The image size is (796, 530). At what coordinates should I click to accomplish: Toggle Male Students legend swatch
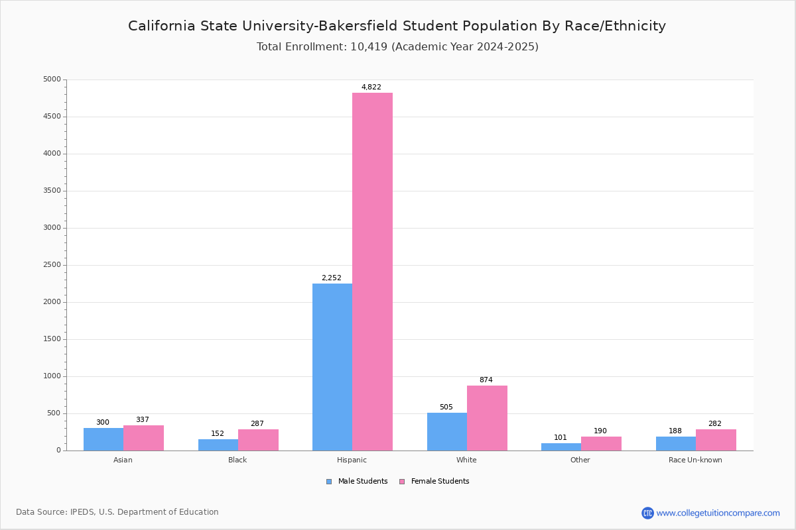[329, 482]
